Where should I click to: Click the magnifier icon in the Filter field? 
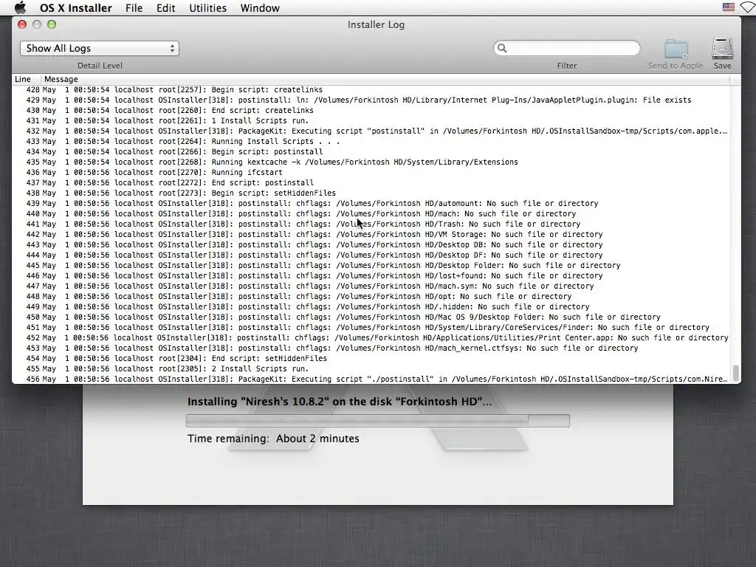502,48
